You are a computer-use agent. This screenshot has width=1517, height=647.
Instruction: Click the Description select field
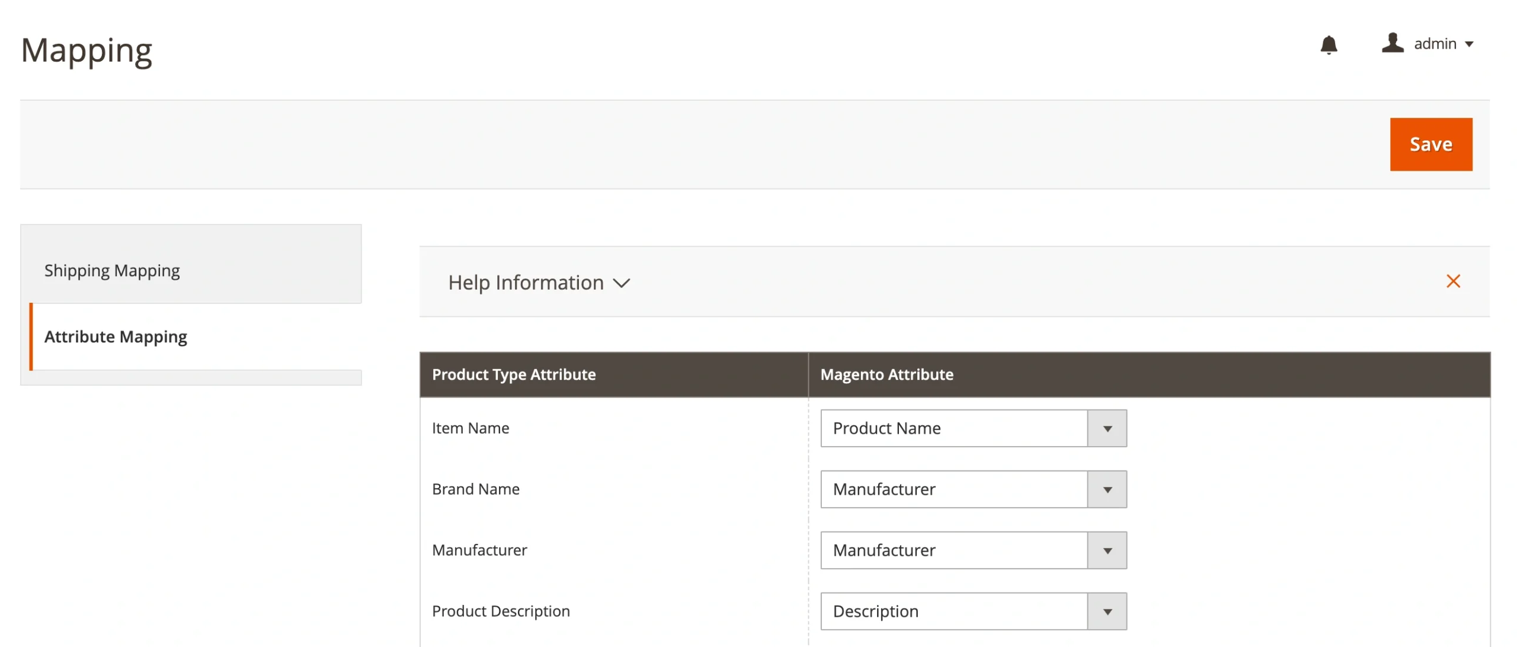tap(953, 611)
